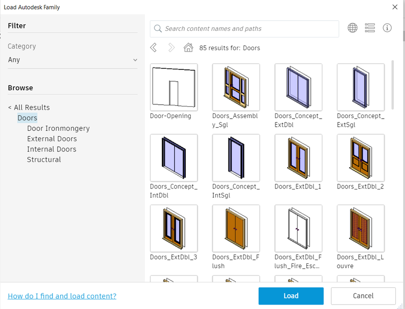
Task: Browse the Door Ironmongery folder
Action: pyautogui.click(x=58, y=128)
